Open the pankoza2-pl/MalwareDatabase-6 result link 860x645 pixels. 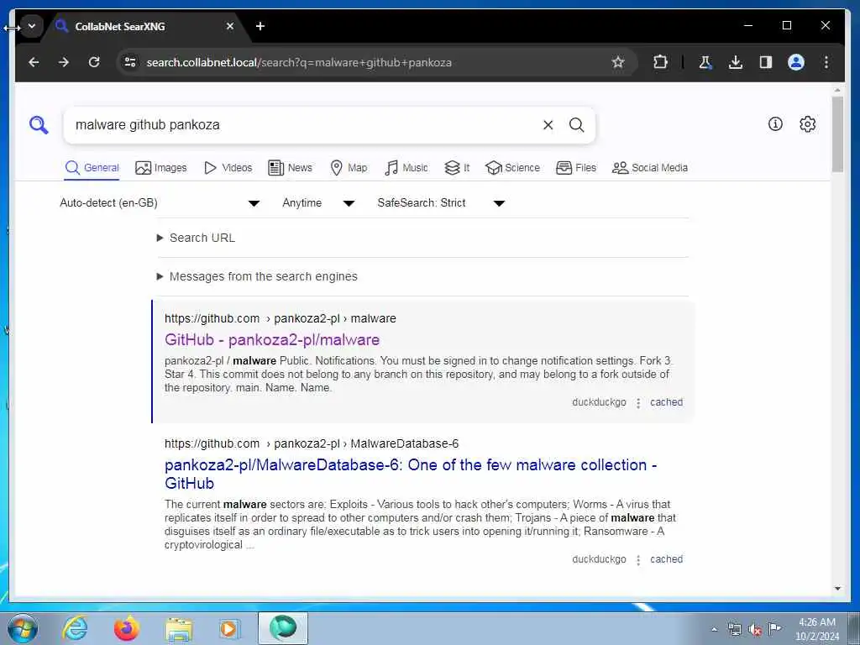[x=411, y=474]
